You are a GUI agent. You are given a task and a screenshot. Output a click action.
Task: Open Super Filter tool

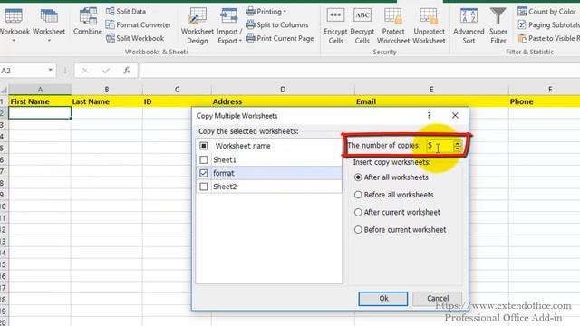click(498, 26)
